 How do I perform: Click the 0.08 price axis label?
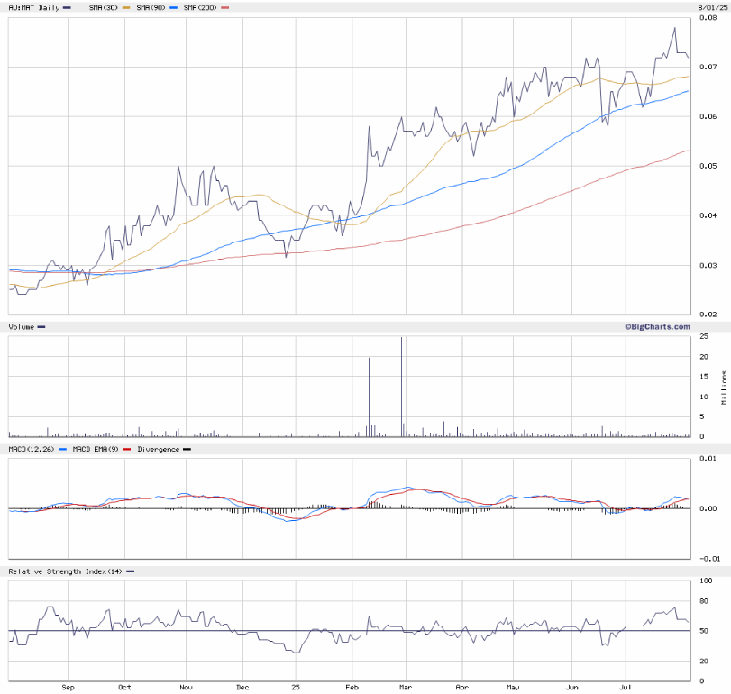click(x=708, y=17)
